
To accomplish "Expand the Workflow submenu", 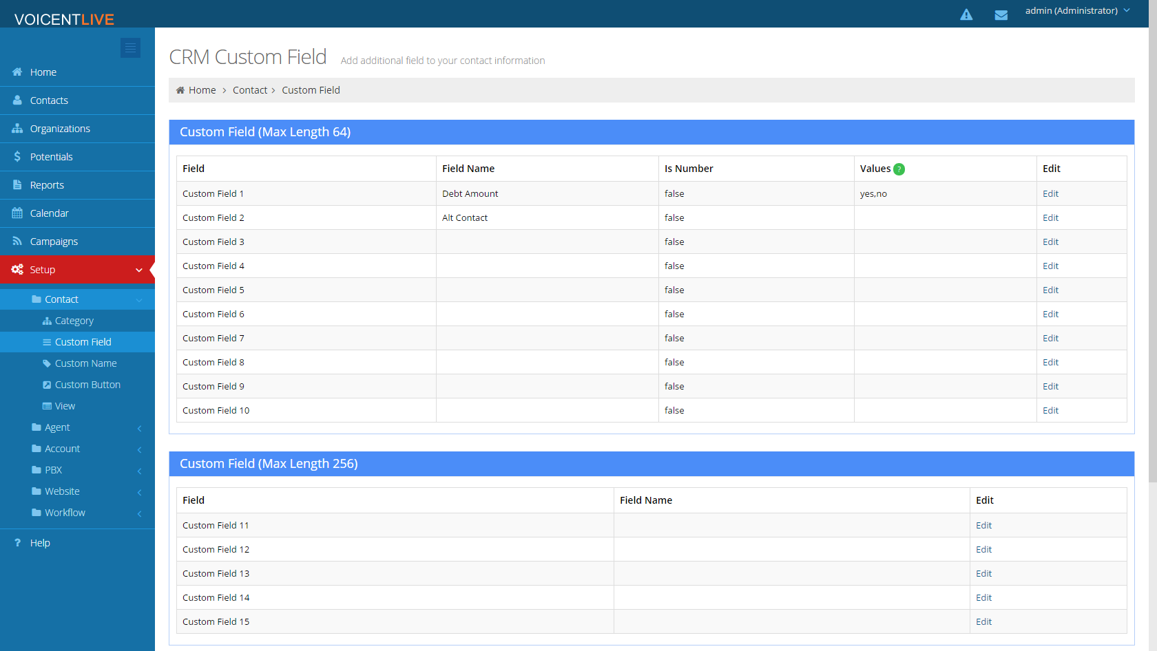I will point(65,512).
